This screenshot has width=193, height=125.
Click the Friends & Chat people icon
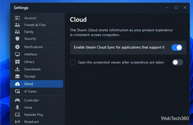click(x=17, y=25)
